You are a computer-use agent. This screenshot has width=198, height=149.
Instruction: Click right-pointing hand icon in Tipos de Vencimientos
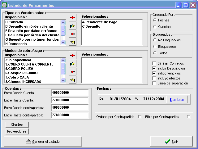[x=72, y=26]
